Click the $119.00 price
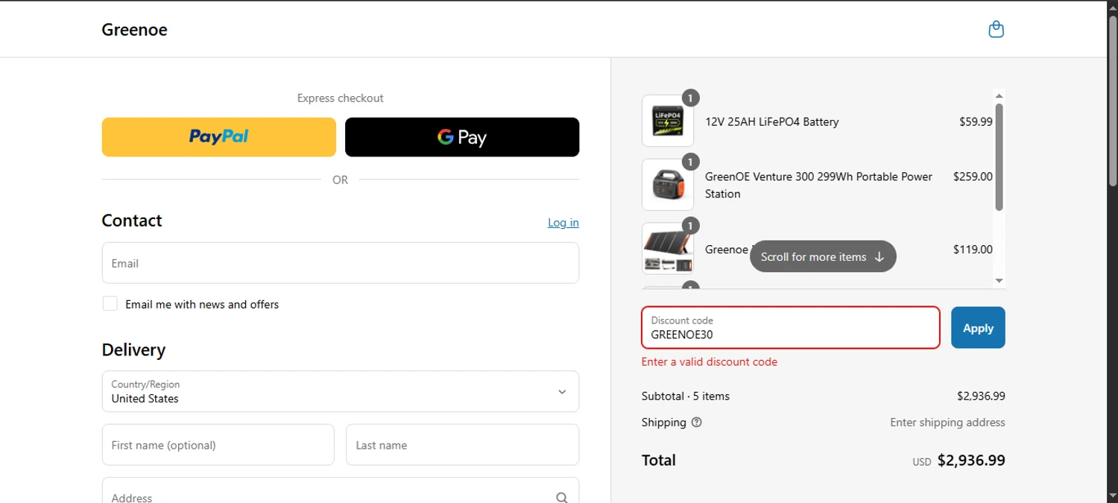 coord(973,250)
